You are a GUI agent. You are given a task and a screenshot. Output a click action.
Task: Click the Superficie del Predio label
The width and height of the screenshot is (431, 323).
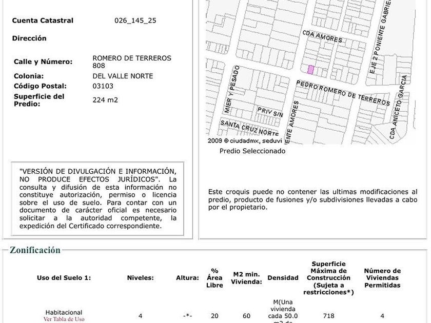coord(39,100)
